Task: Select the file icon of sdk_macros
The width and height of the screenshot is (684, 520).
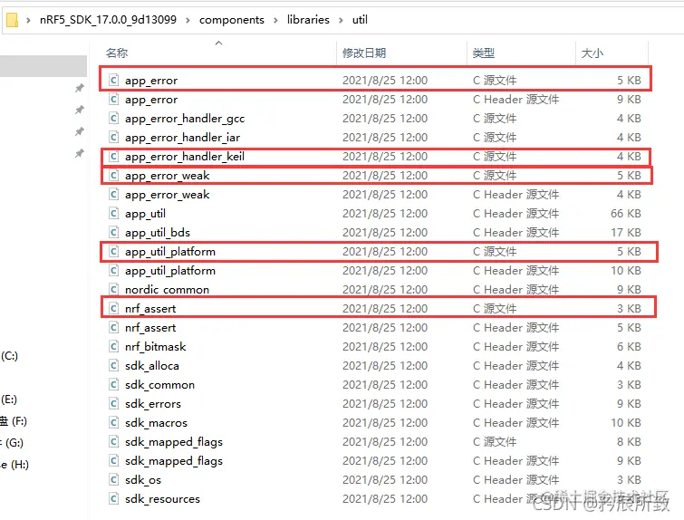Action: click(113, 423)
